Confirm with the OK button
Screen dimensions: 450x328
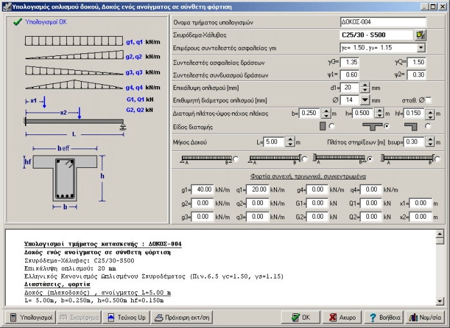(x=300, y=318)
